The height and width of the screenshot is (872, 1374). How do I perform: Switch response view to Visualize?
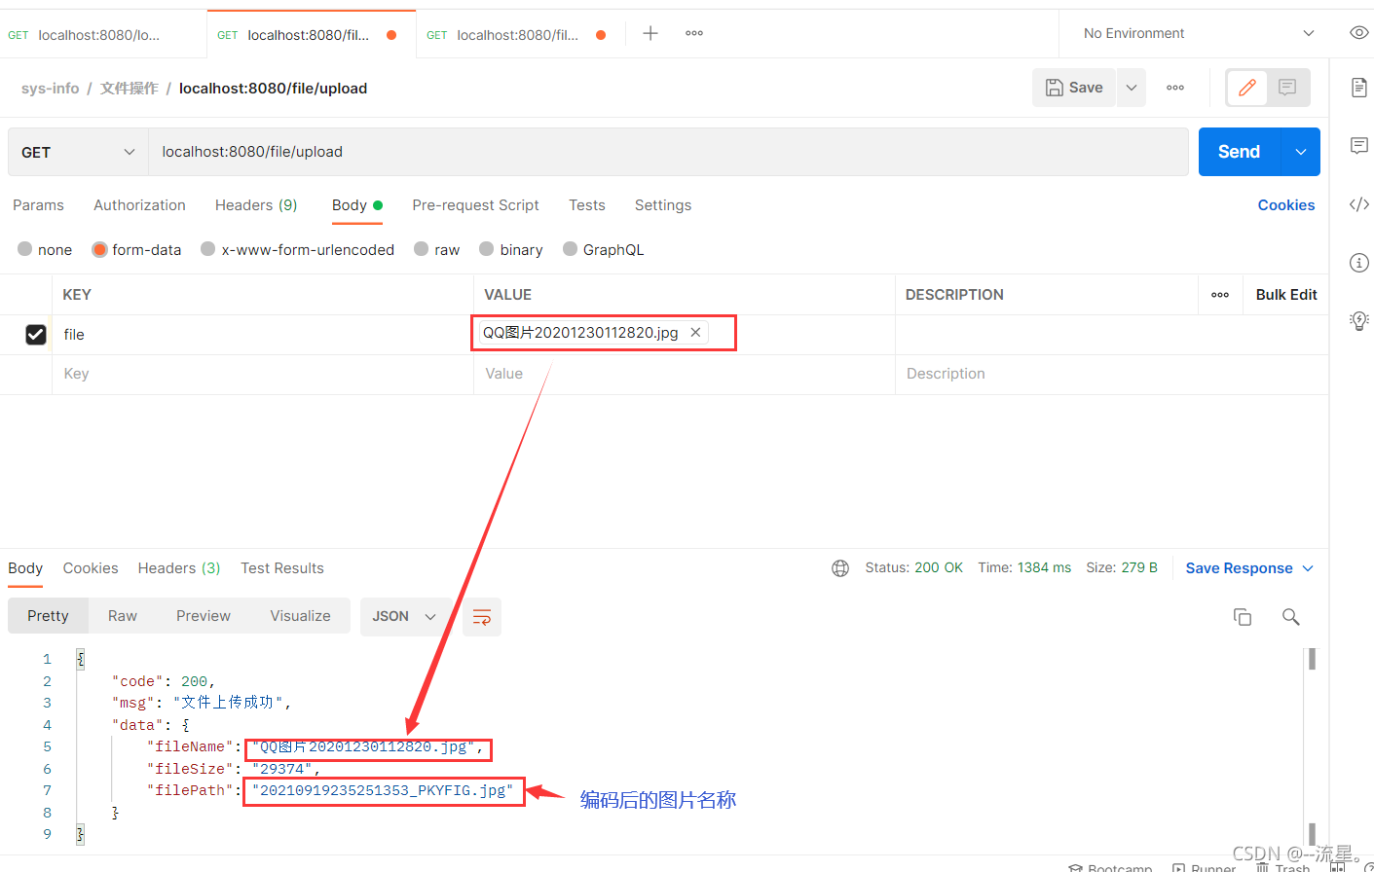click(300, 616)
